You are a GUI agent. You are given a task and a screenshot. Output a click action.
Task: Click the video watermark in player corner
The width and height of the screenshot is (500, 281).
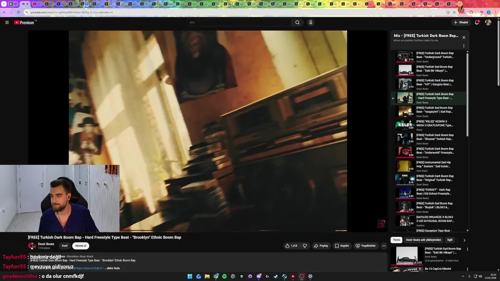point(381,224)
